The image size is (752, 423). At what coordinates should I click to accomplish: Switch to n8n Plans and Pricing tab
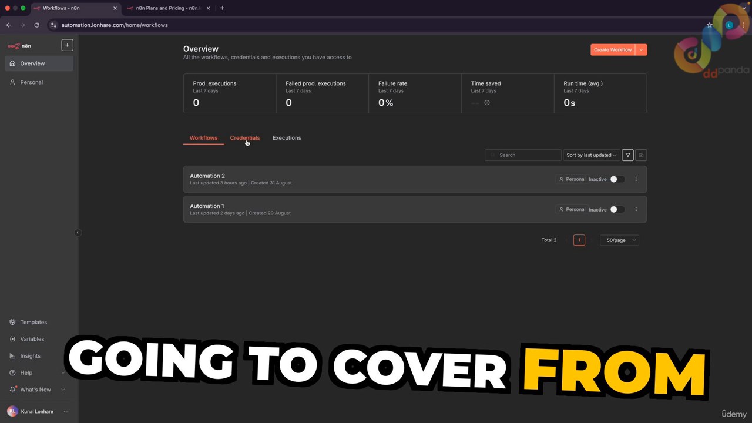coord(167,8)
